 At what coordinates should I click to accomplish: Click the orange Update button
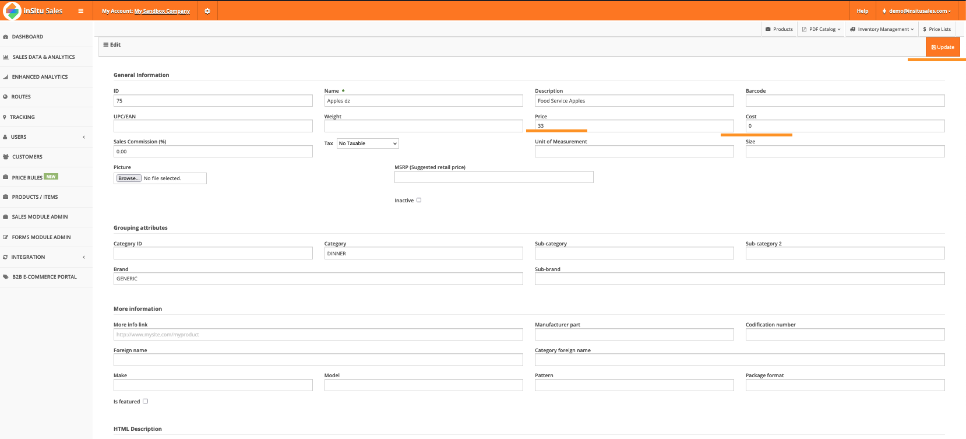coord(943,47)
